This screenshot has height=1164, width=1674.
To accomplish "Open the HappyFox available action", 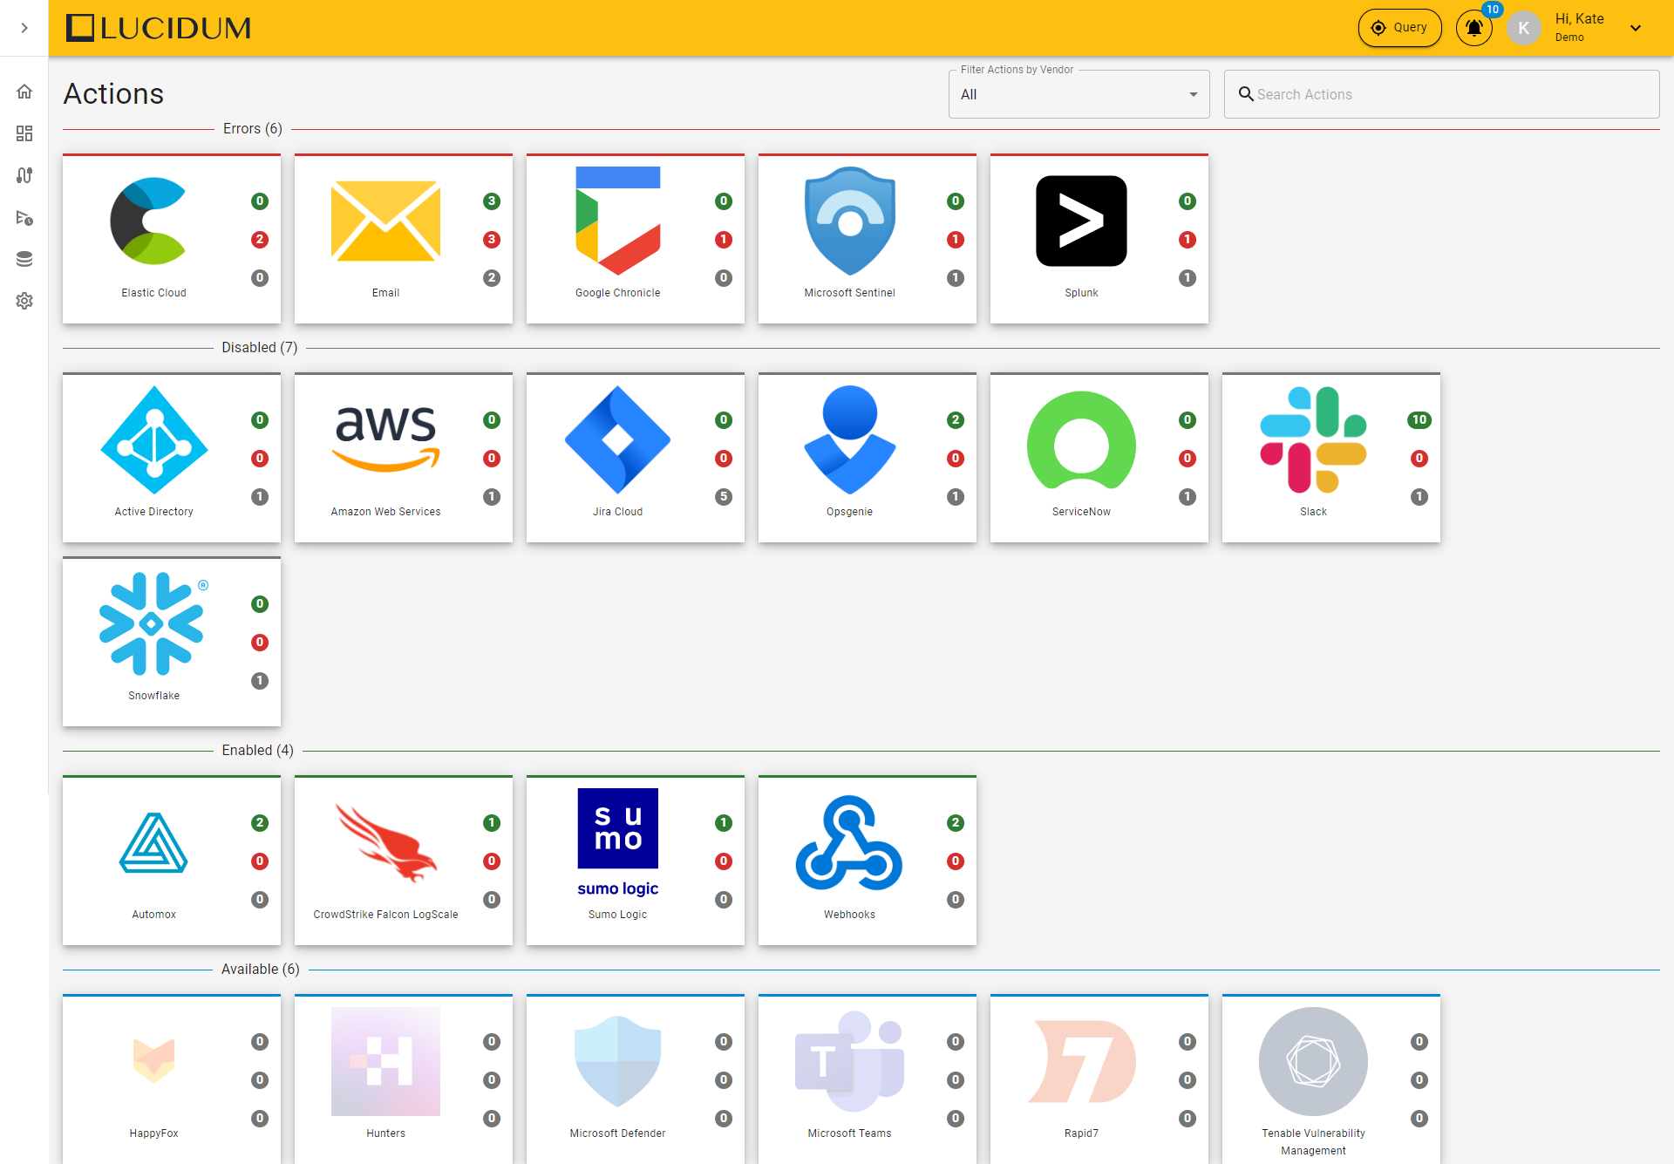I will [x=172, y=1079].
